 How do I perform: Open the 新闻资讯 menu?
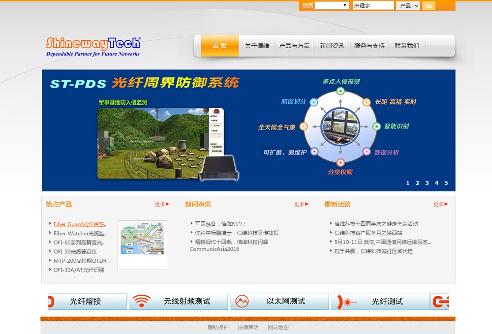332,46
